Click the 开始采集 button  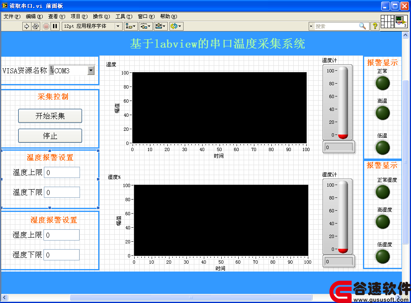click(50, 116)
